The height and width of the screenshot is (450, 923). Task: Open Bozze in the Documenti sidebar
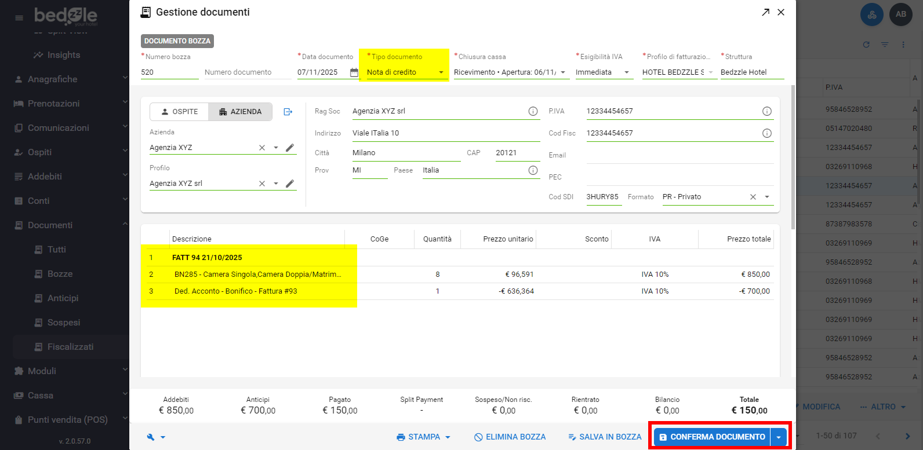[x=60, y=274]
